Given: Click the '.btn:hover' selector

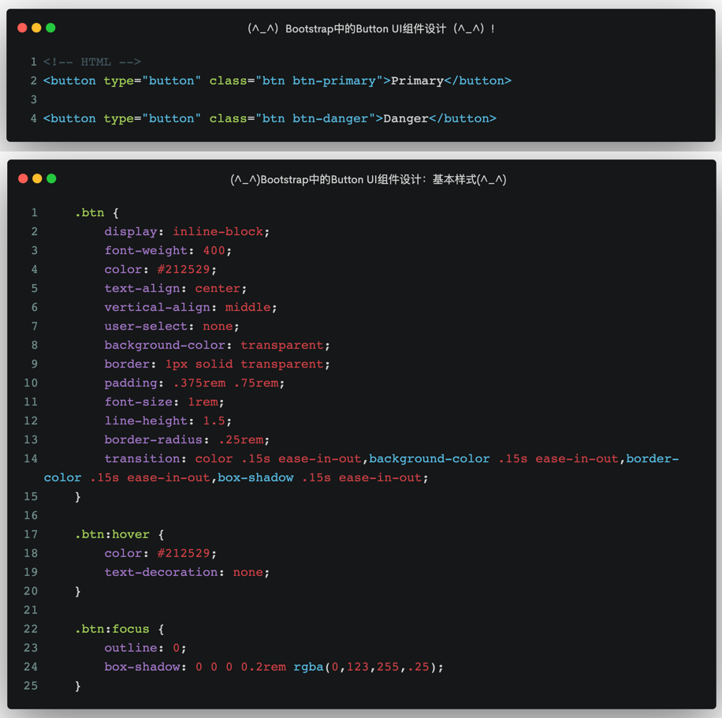Looking at the screenshot, I should 112,535.
